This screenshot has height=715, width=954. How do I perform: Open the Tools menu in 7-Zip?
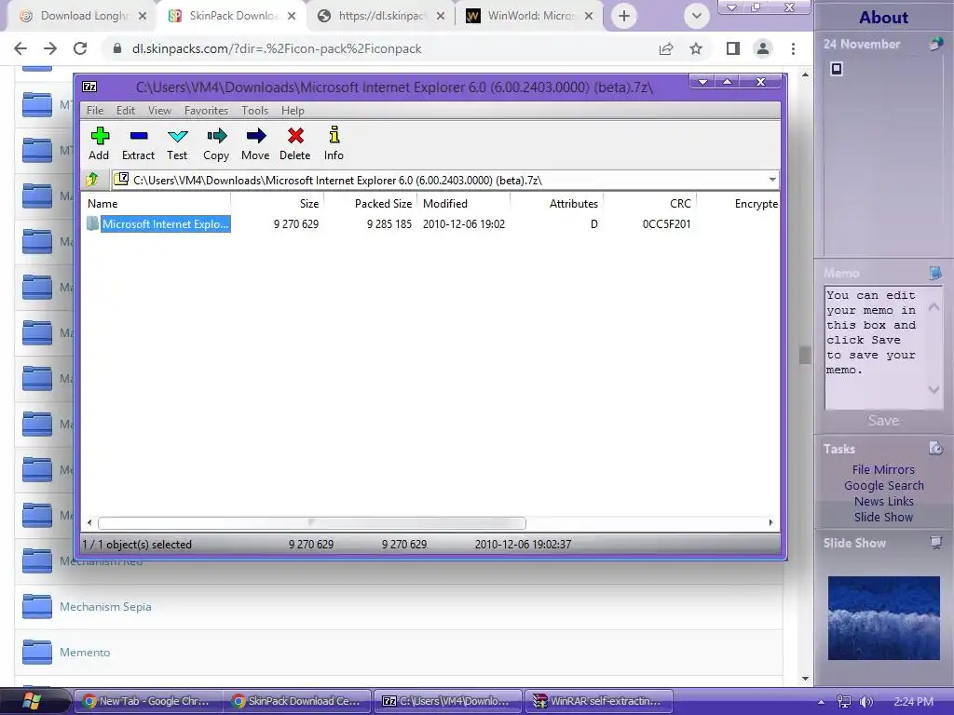coord(254,111)
